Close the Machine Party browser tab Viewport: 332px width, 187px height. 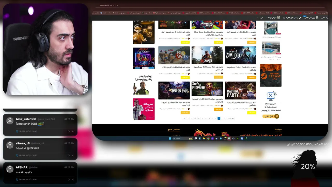[114, 5]
